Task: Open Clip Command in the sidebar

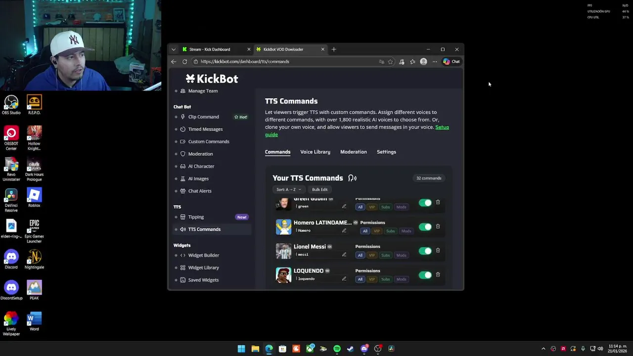Action: point(203,117)
